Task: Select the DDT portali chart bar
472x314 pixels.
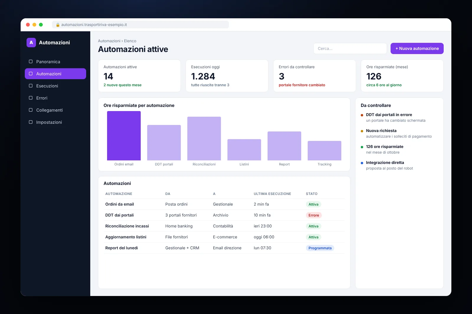Action: point(164,143)
